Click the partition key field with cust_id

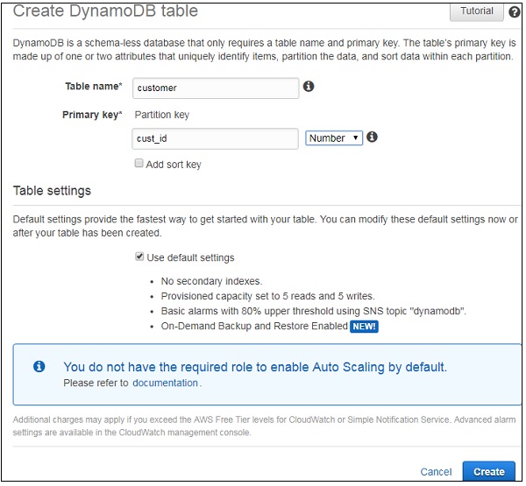(x=215, y=138)
